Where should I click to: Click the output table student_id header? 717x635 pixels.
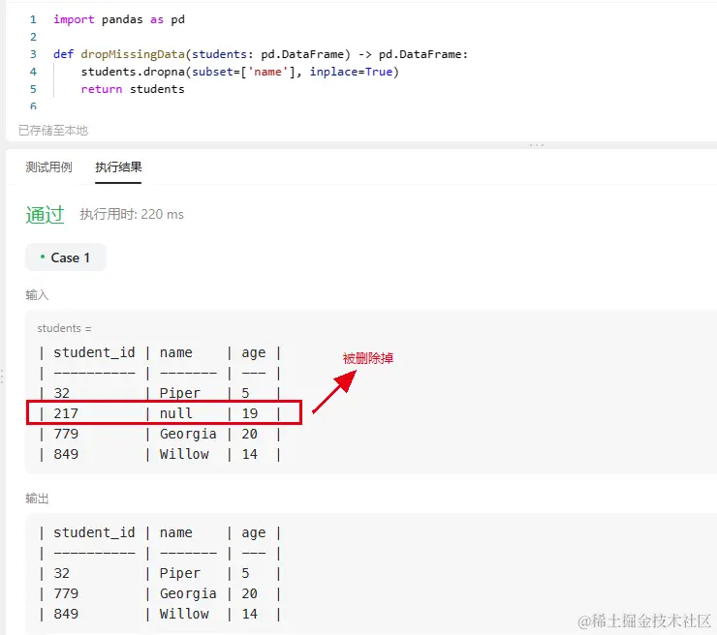tap(94, 532)
